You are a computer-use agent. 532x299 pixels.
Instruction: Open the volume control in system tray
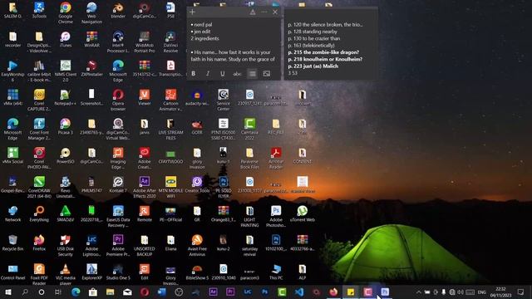pyautogui.click(x=461, y=292)
